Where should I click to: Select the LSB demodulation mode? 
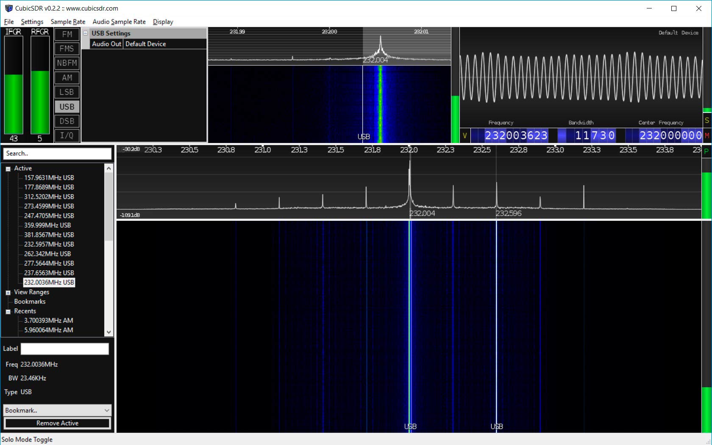click(67, 92)
